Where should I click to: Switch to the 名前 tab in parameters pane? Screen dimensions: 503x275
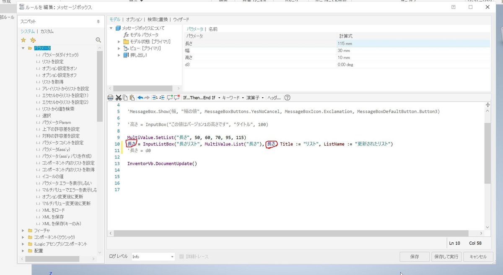tap(213, 29)
